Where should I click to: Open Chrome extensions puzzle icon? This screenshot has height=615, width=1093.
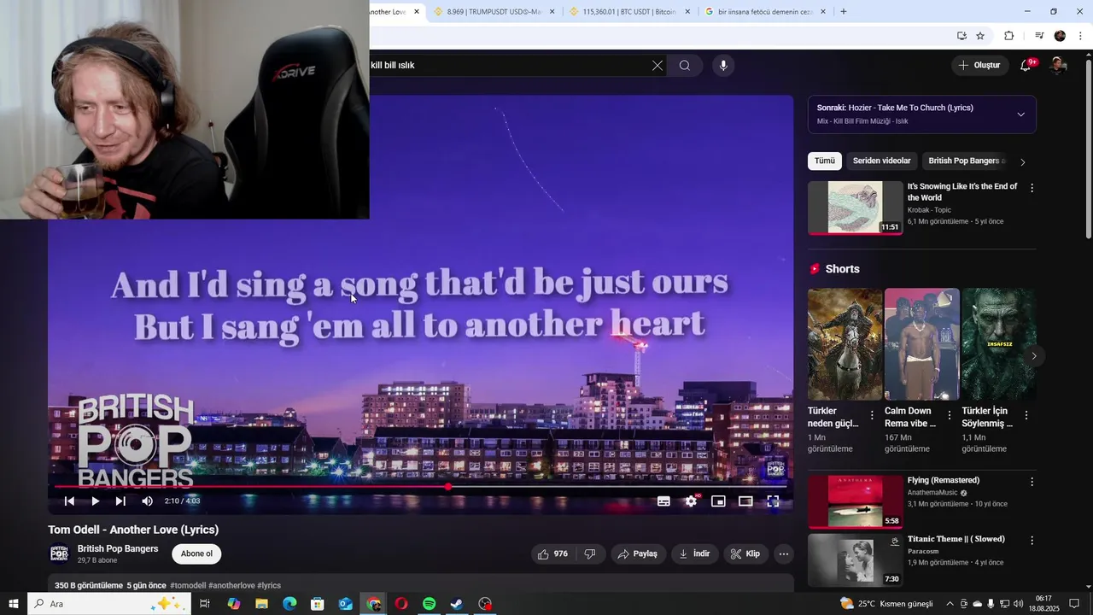point(1008,36)
